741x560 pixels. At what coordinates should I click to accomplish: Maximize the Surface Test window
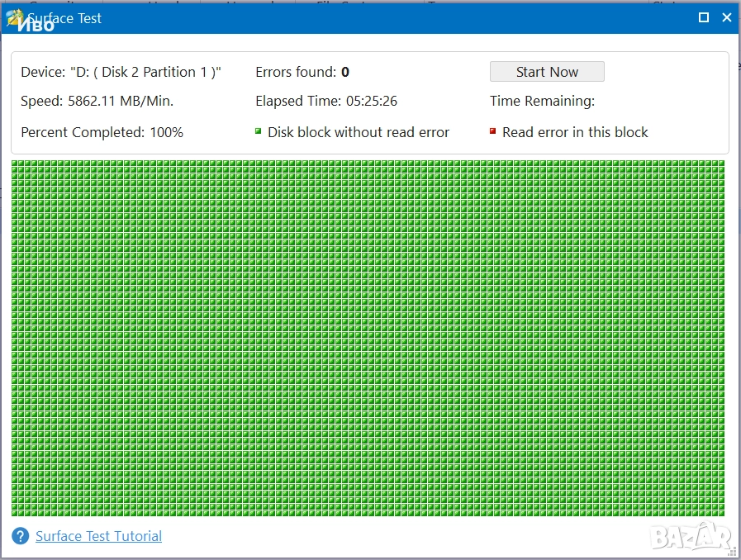click(x=704, y=17)
